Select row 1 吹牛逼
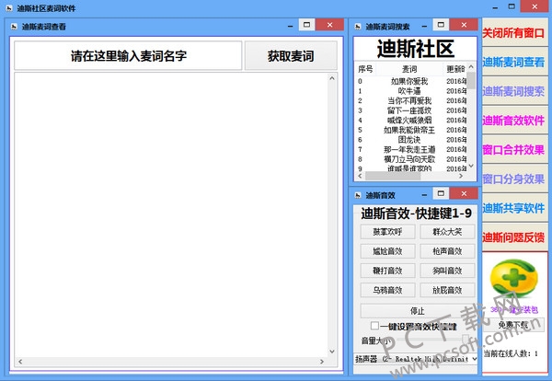This screenshot has width=552, height=381. [x=411, y=91]
